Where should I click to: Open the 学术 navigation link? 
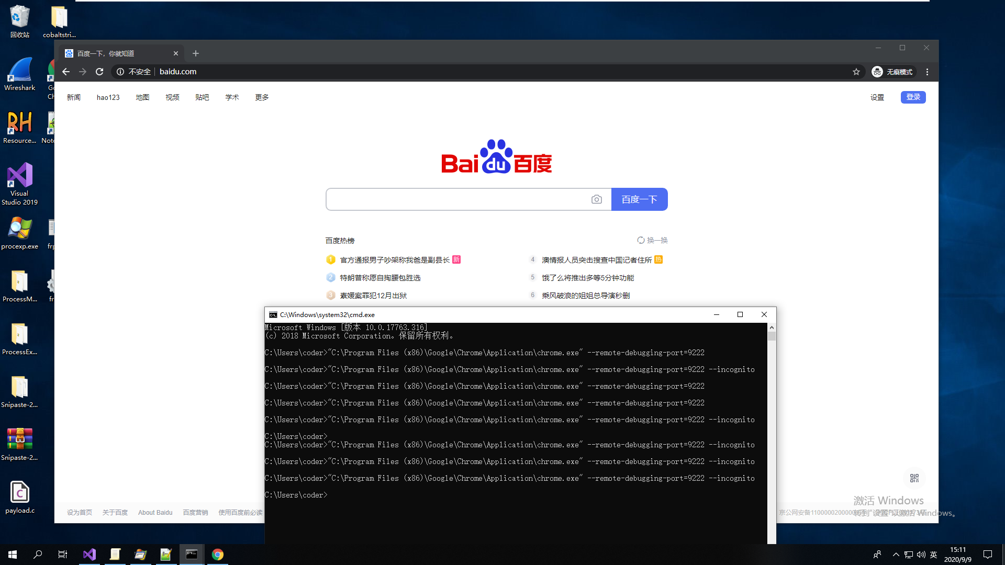pyautogui.click(x=232, y=97)
